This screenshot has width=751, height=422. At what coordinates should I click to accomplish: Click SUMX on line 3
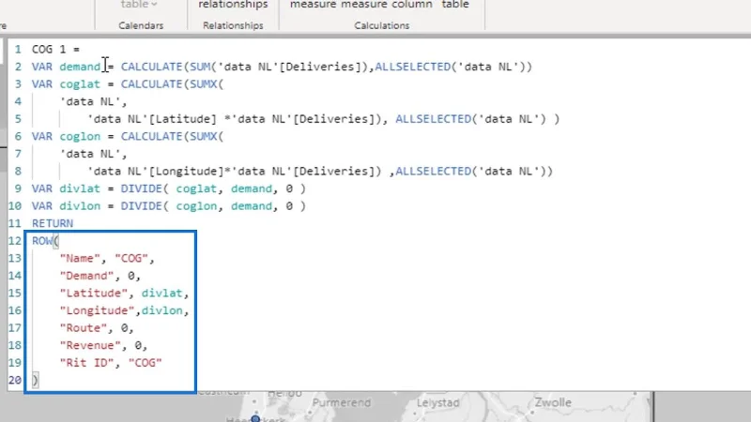203,84
